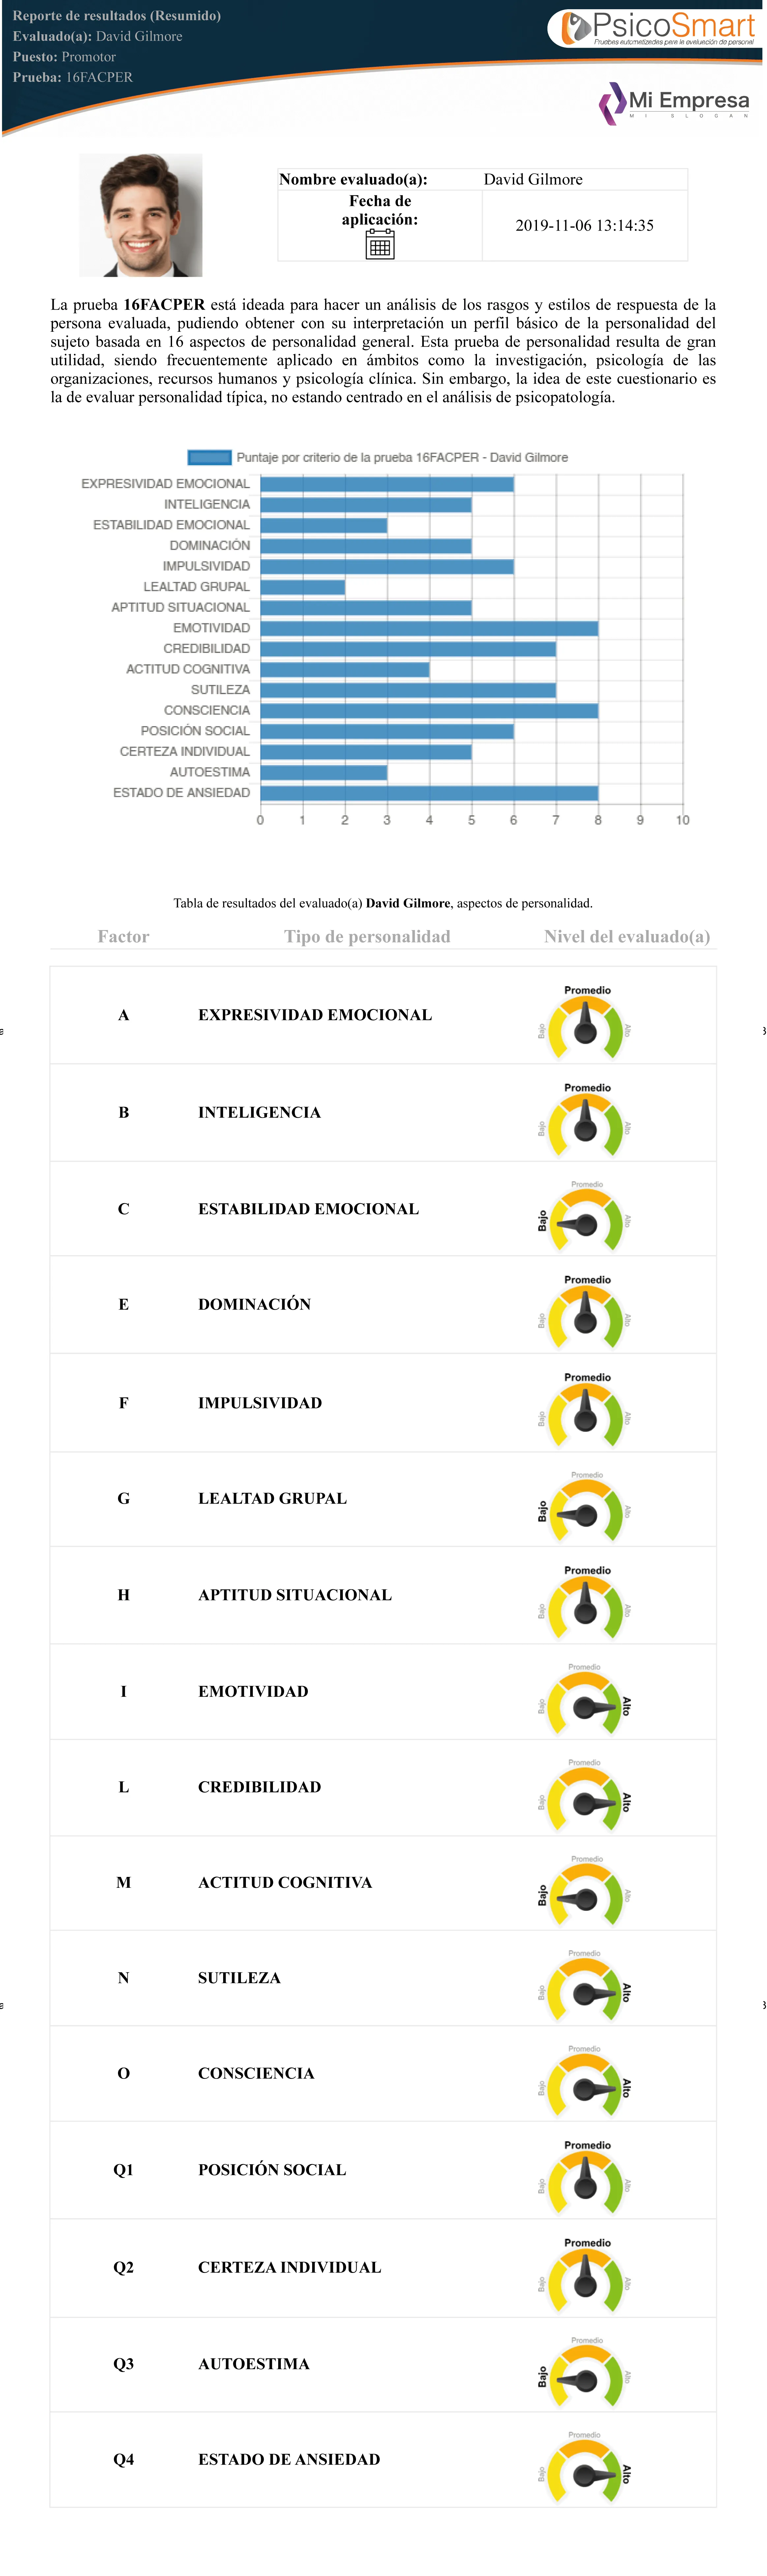Select the INTELIGENCIA row label in the table
767x2576 pixels.
[259, 1112]
